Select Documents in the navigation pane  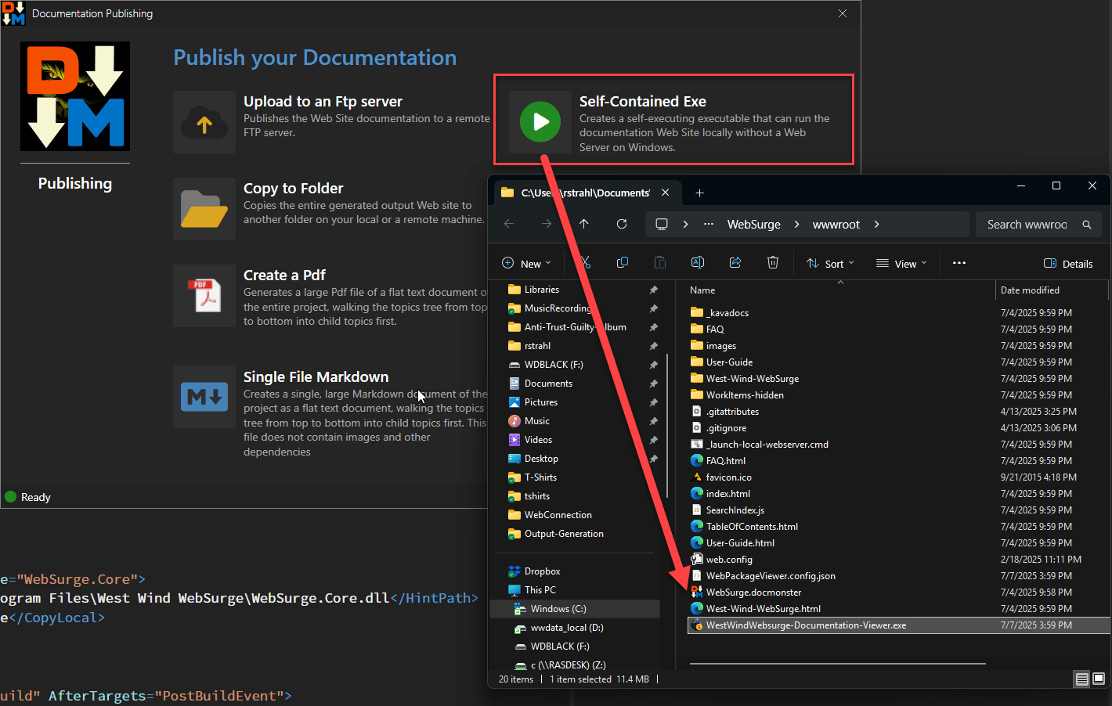[548, 384]
